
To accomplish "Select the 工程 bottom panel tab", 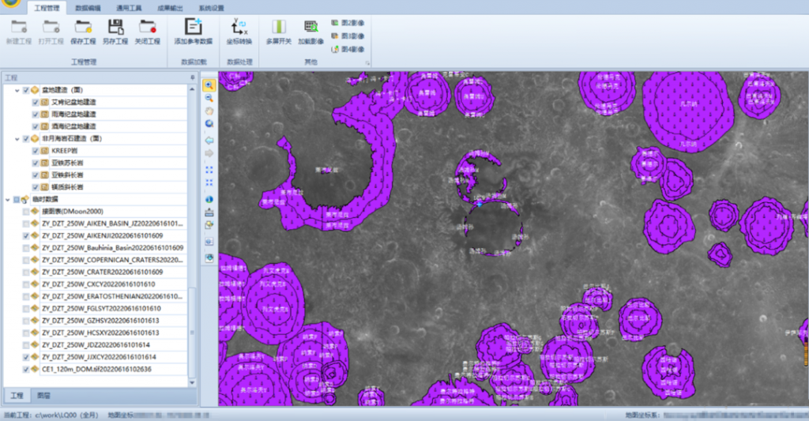I will tap(17, 396).
